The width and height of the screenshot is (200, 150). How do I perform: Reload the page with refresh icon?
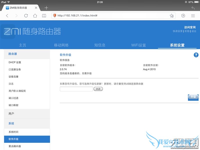click(x=26, y=15)
